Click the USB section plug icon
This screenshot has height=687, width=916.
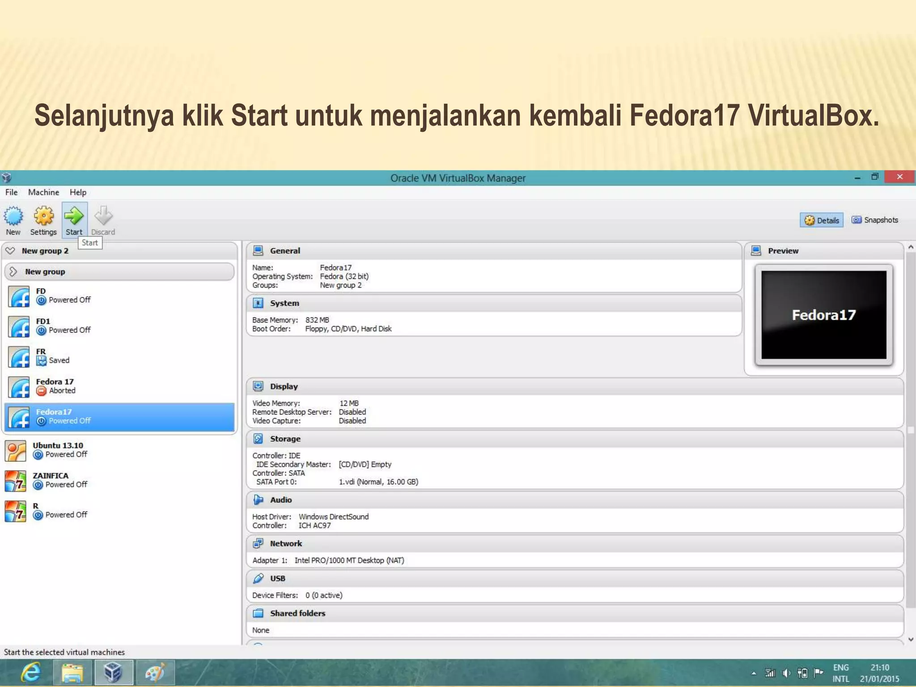pyautogui.click(x=258, y=578)
